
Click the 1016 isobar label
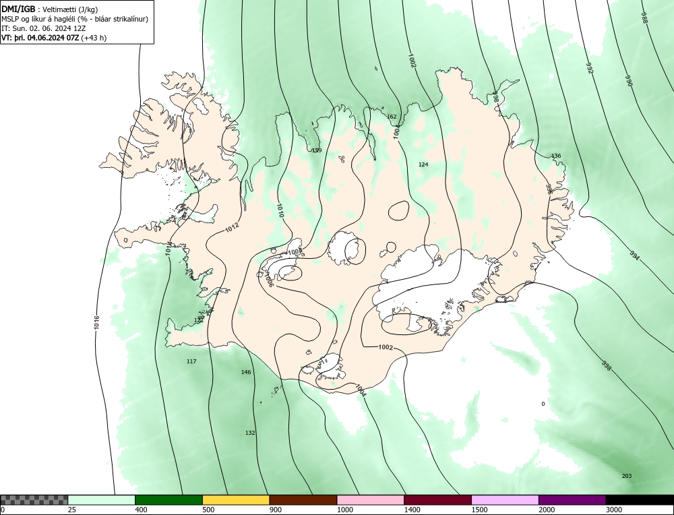[96, 322]
